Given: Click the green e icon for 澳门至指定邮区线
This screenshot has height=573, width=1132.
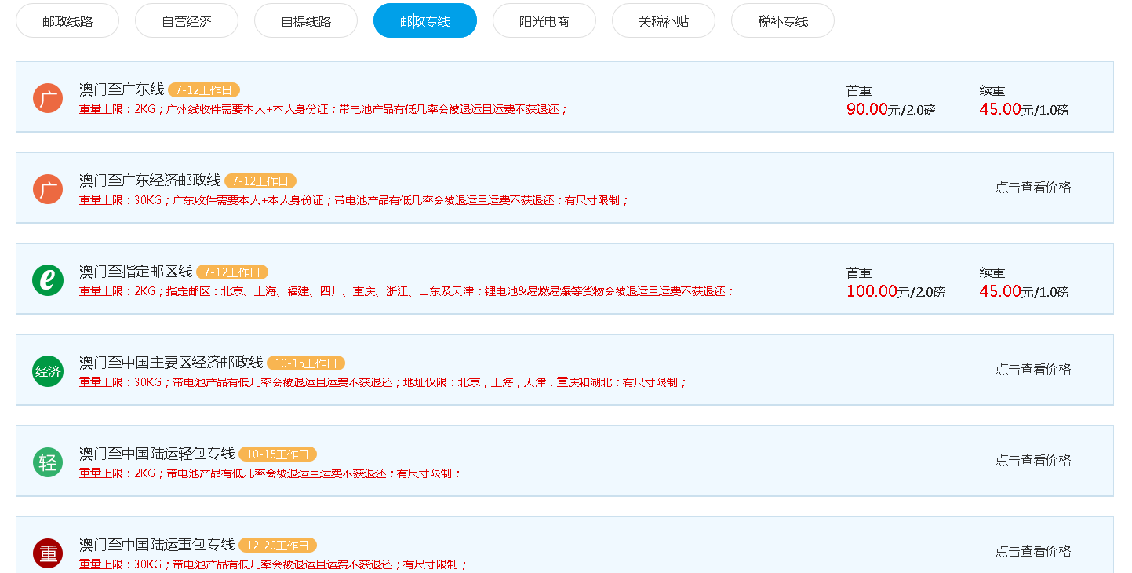Looking at the screenshot, I should click(48, 280).
